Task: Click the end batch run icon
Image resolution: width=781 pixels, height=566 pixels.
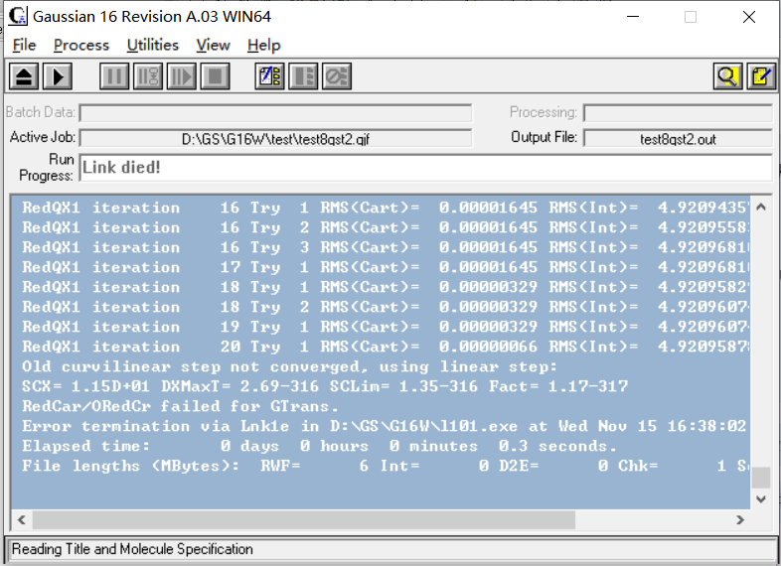Action: (303, 76)
